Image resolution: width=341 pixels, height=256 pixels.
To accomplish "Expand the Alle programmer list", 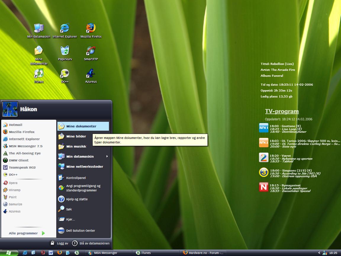I will point(27,233).
